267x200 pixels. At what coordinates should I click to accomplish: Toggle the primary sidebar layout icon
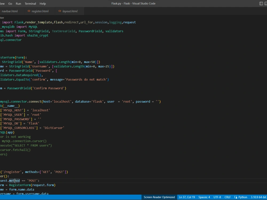[x=261, y=3]
